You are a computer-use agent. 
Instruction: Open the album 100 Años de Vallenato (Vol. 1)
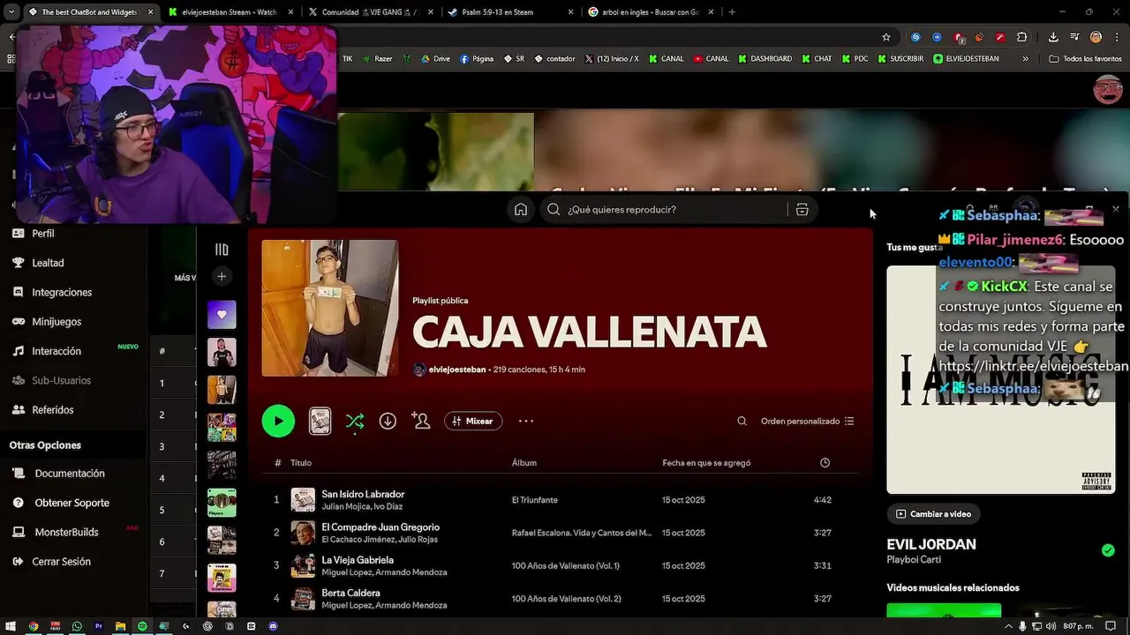click(566, 565)
